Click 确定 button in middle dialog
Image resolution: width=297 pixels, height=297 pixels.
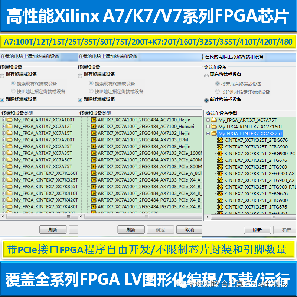(x=160, y=229)
